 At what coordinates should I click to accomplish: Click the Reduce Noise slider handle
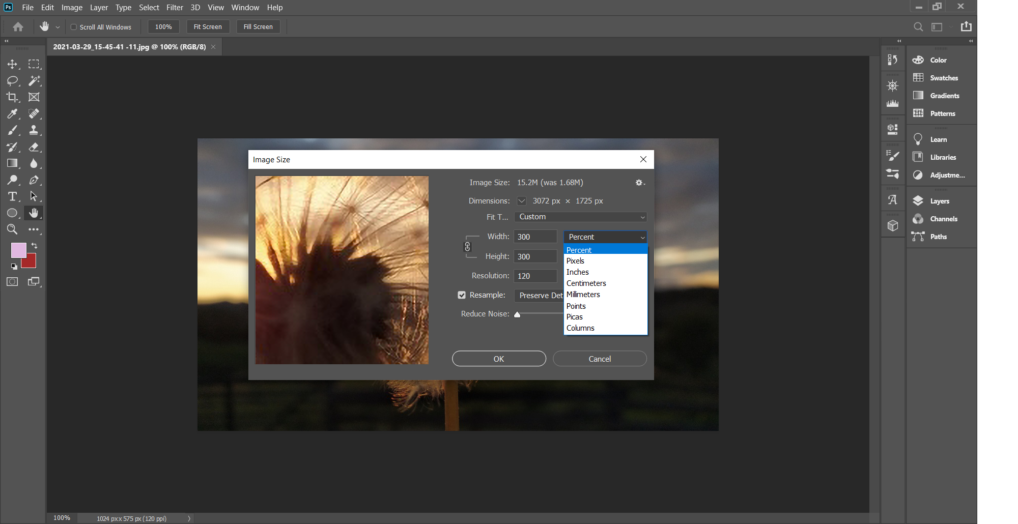point(517,314)
